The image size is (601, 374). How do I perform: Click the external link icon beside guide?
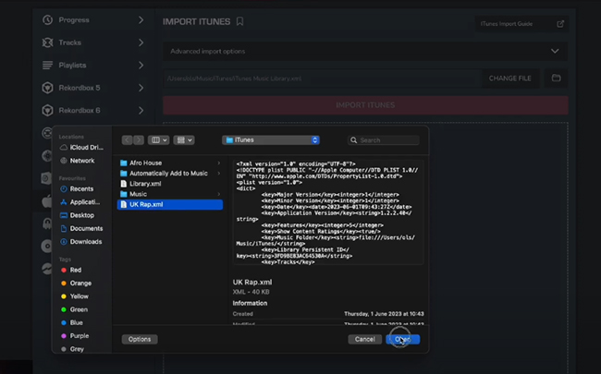pos(560,24)
